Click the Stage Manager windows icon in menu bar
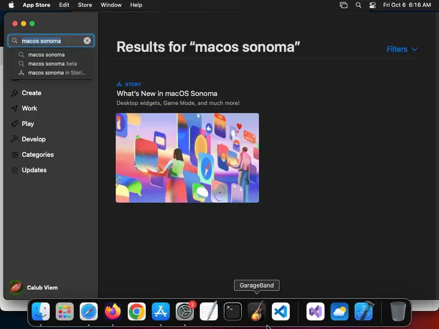Viewport: 439px width, 329px height. point(343,5)
